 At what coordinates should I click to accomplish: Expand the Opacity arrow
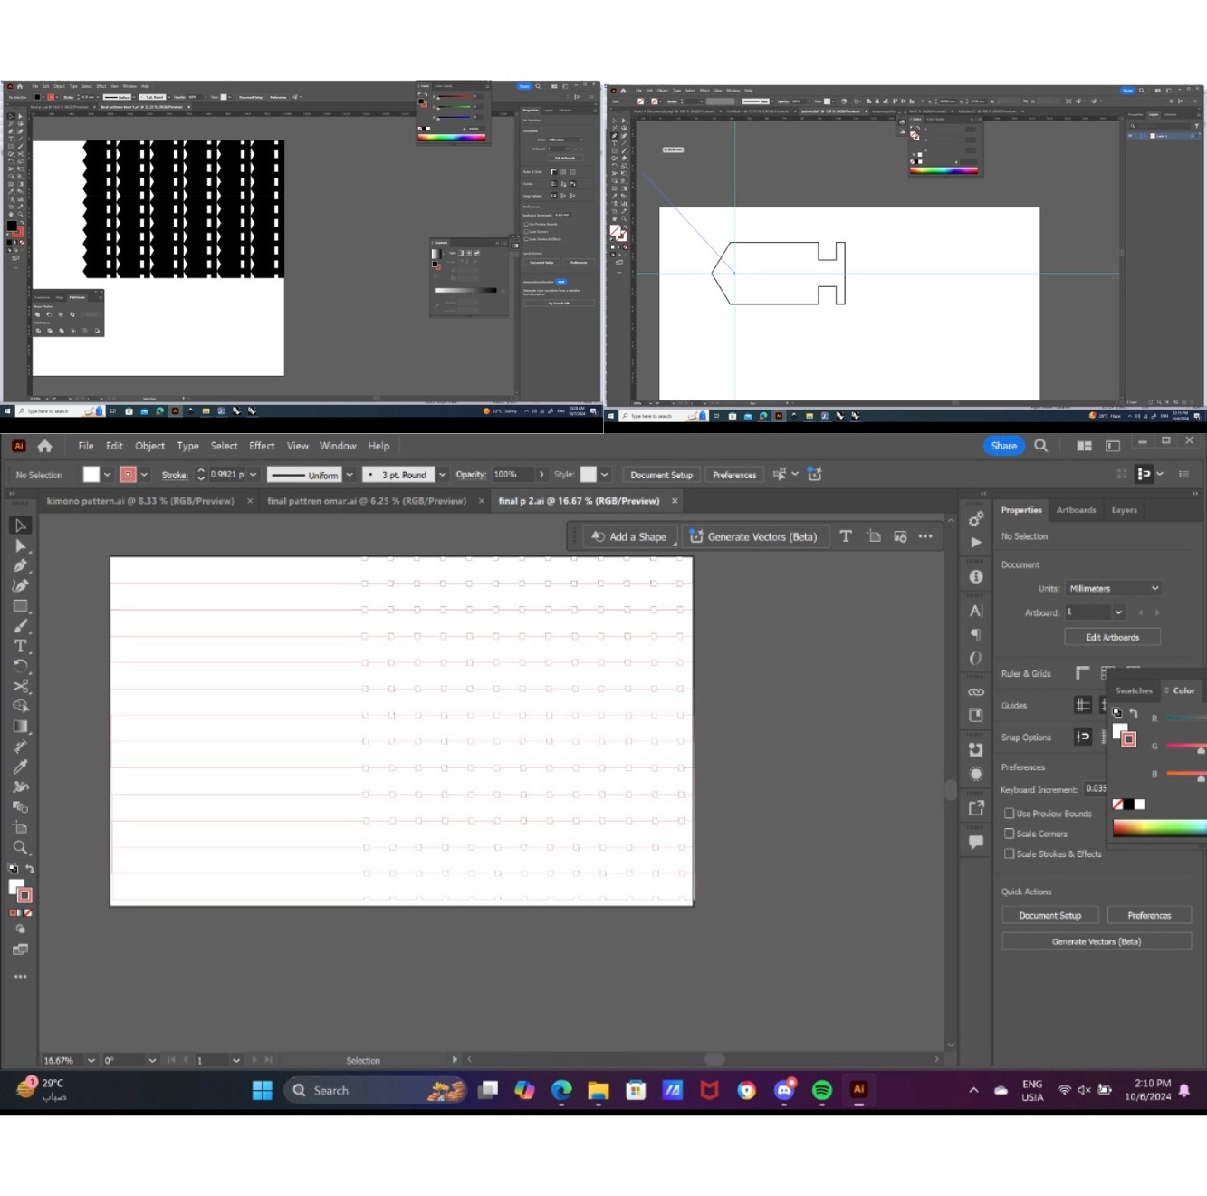click(541, 475)
